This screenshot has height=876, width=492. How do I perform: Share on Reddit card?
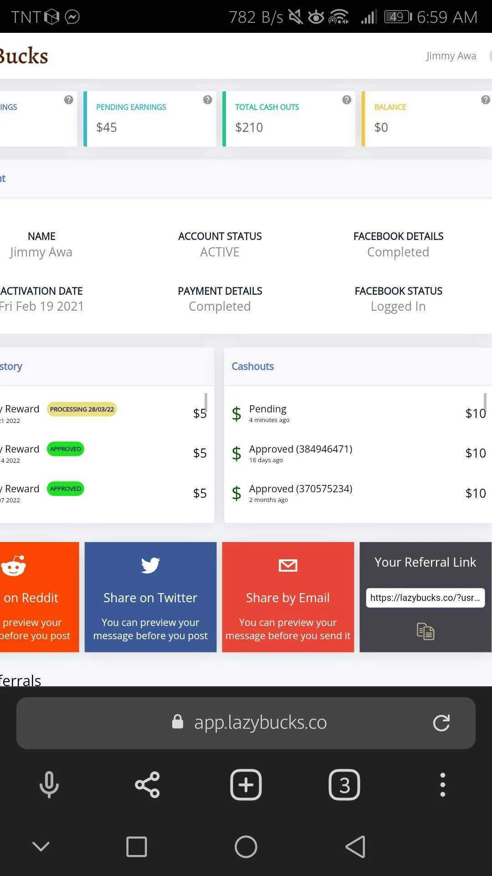(x=39, y=597)
